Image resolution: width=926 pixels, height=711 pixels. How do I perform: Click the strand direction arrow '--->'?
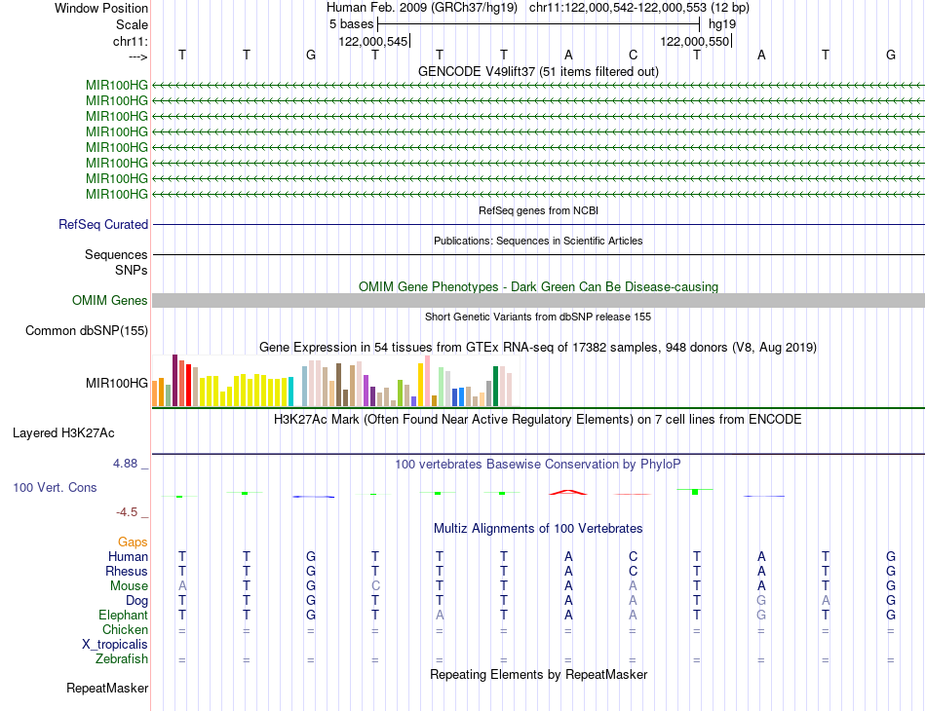click(x=138, y=56)
